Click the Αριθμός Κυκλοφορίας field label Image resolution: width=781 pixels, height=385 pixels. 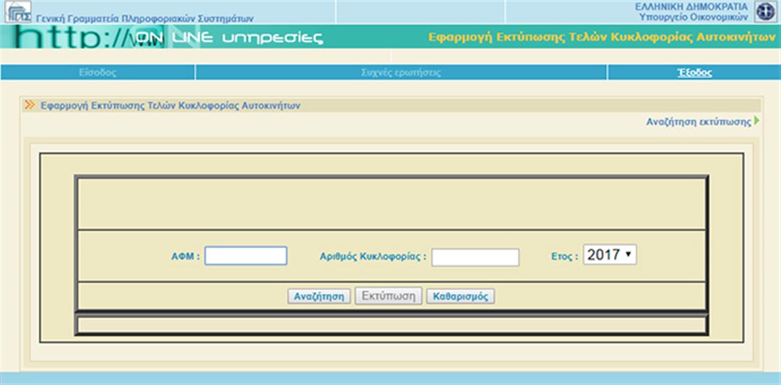tap(373, 256)
